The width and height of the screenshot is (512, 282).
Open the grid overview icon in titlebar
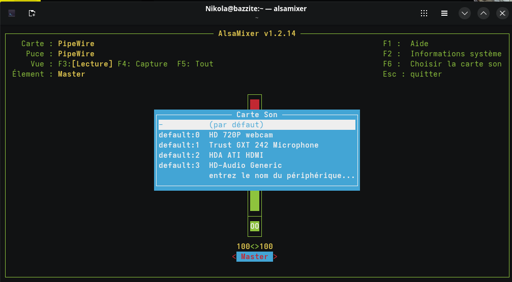click(424, 13)
